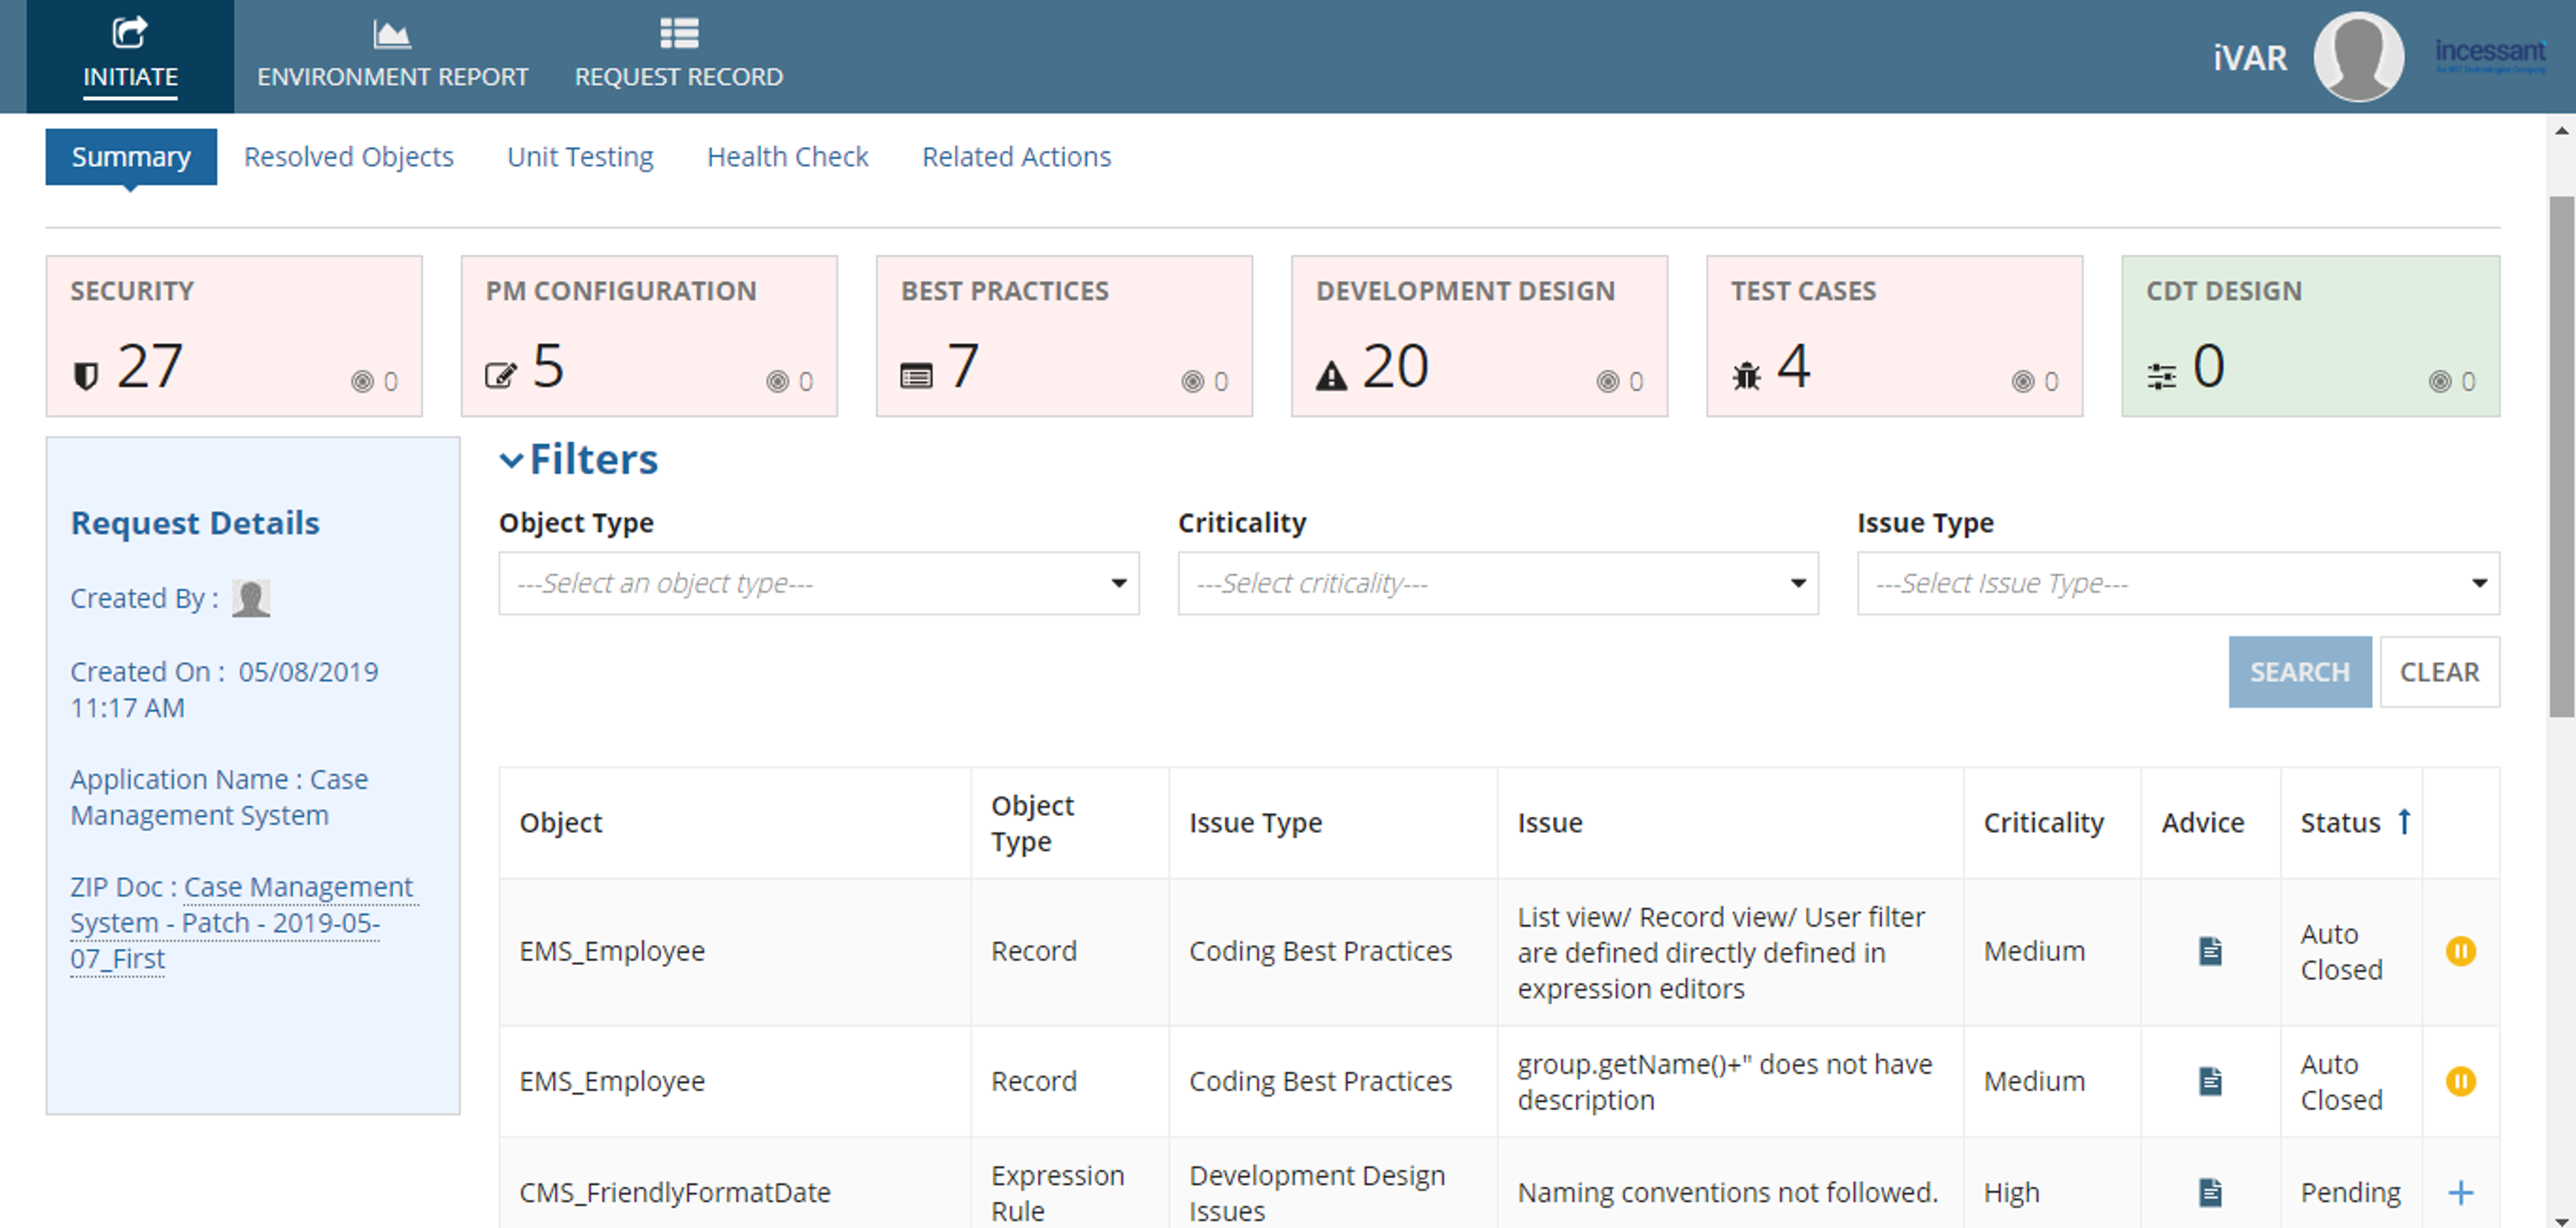Click the target icon in PM Configuration card
Image resolution: width=2576 pixels, height=1228 pixels.
click(777, 381)
